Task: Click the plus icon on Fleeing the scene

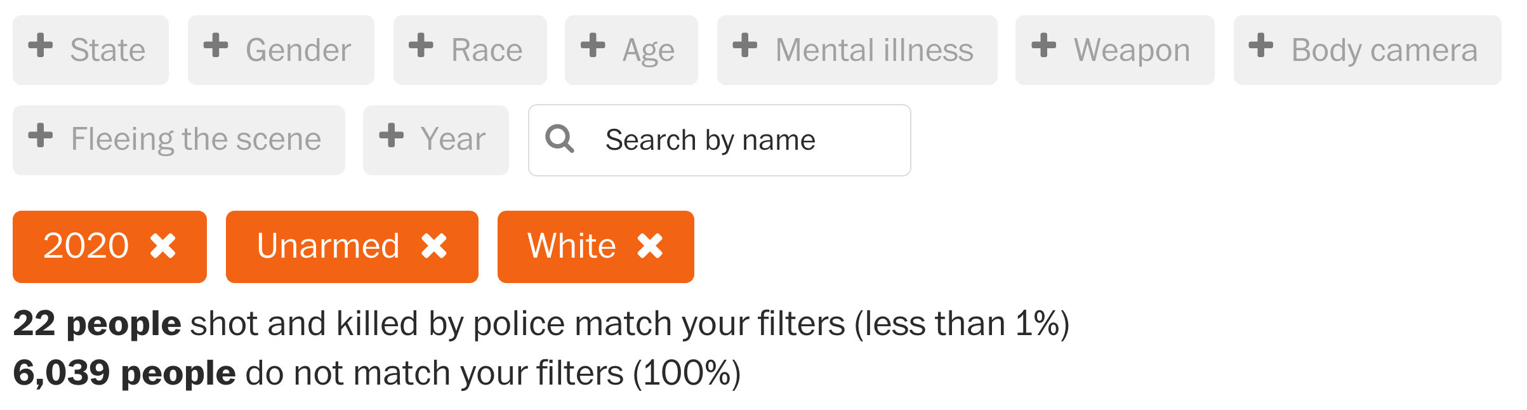Action: pos(41,135)
